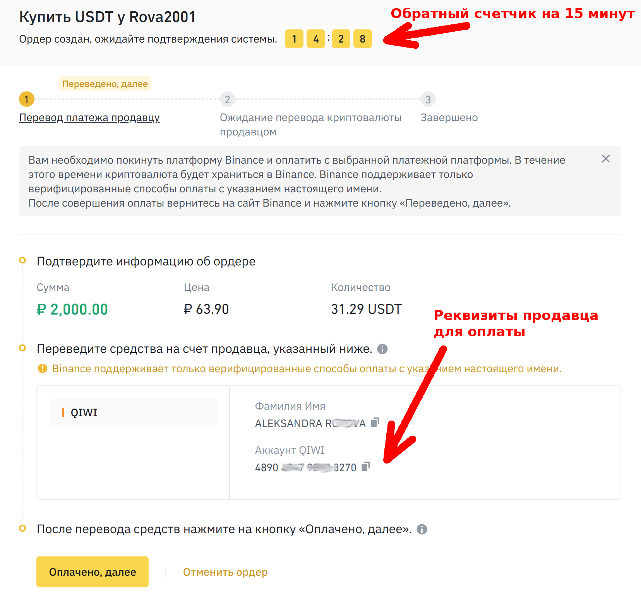The width and height of the screenshot is (641, 609).
Task: Close the Binance payment notice banner
Action: click(x=606, y=159)
